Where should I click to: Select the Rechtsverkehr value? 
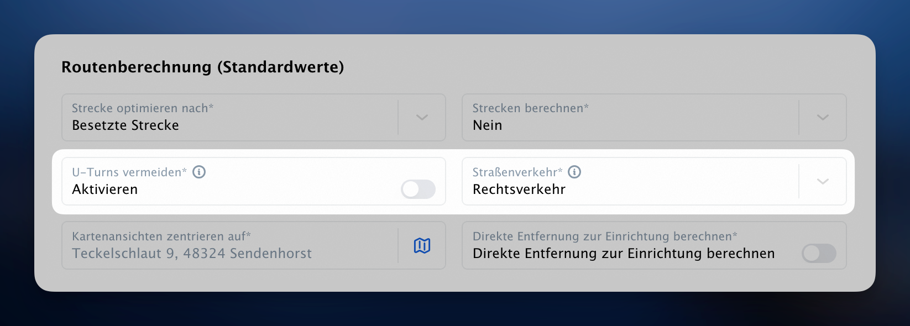point(519,190)
